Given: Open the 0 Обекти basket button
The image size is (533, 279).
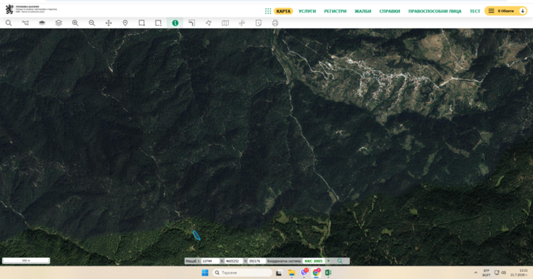Looking at the screenshot, I should [506, 11].
